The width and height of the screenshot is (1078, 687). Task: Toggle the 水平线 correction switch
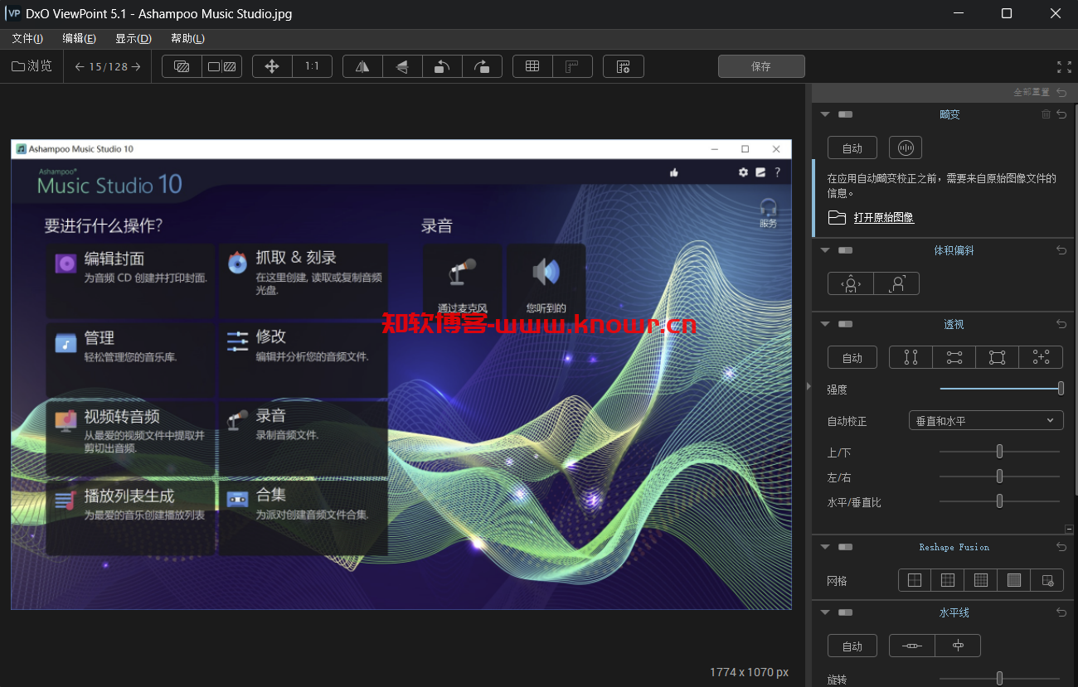845,612
